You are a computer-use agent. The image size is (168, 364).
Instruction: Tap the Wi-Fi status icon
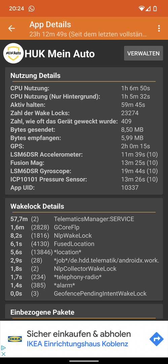[141, 8]
